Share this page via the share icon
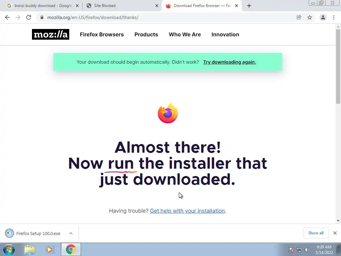Screen dimensions: 341x256 click(x=299, y=17)
